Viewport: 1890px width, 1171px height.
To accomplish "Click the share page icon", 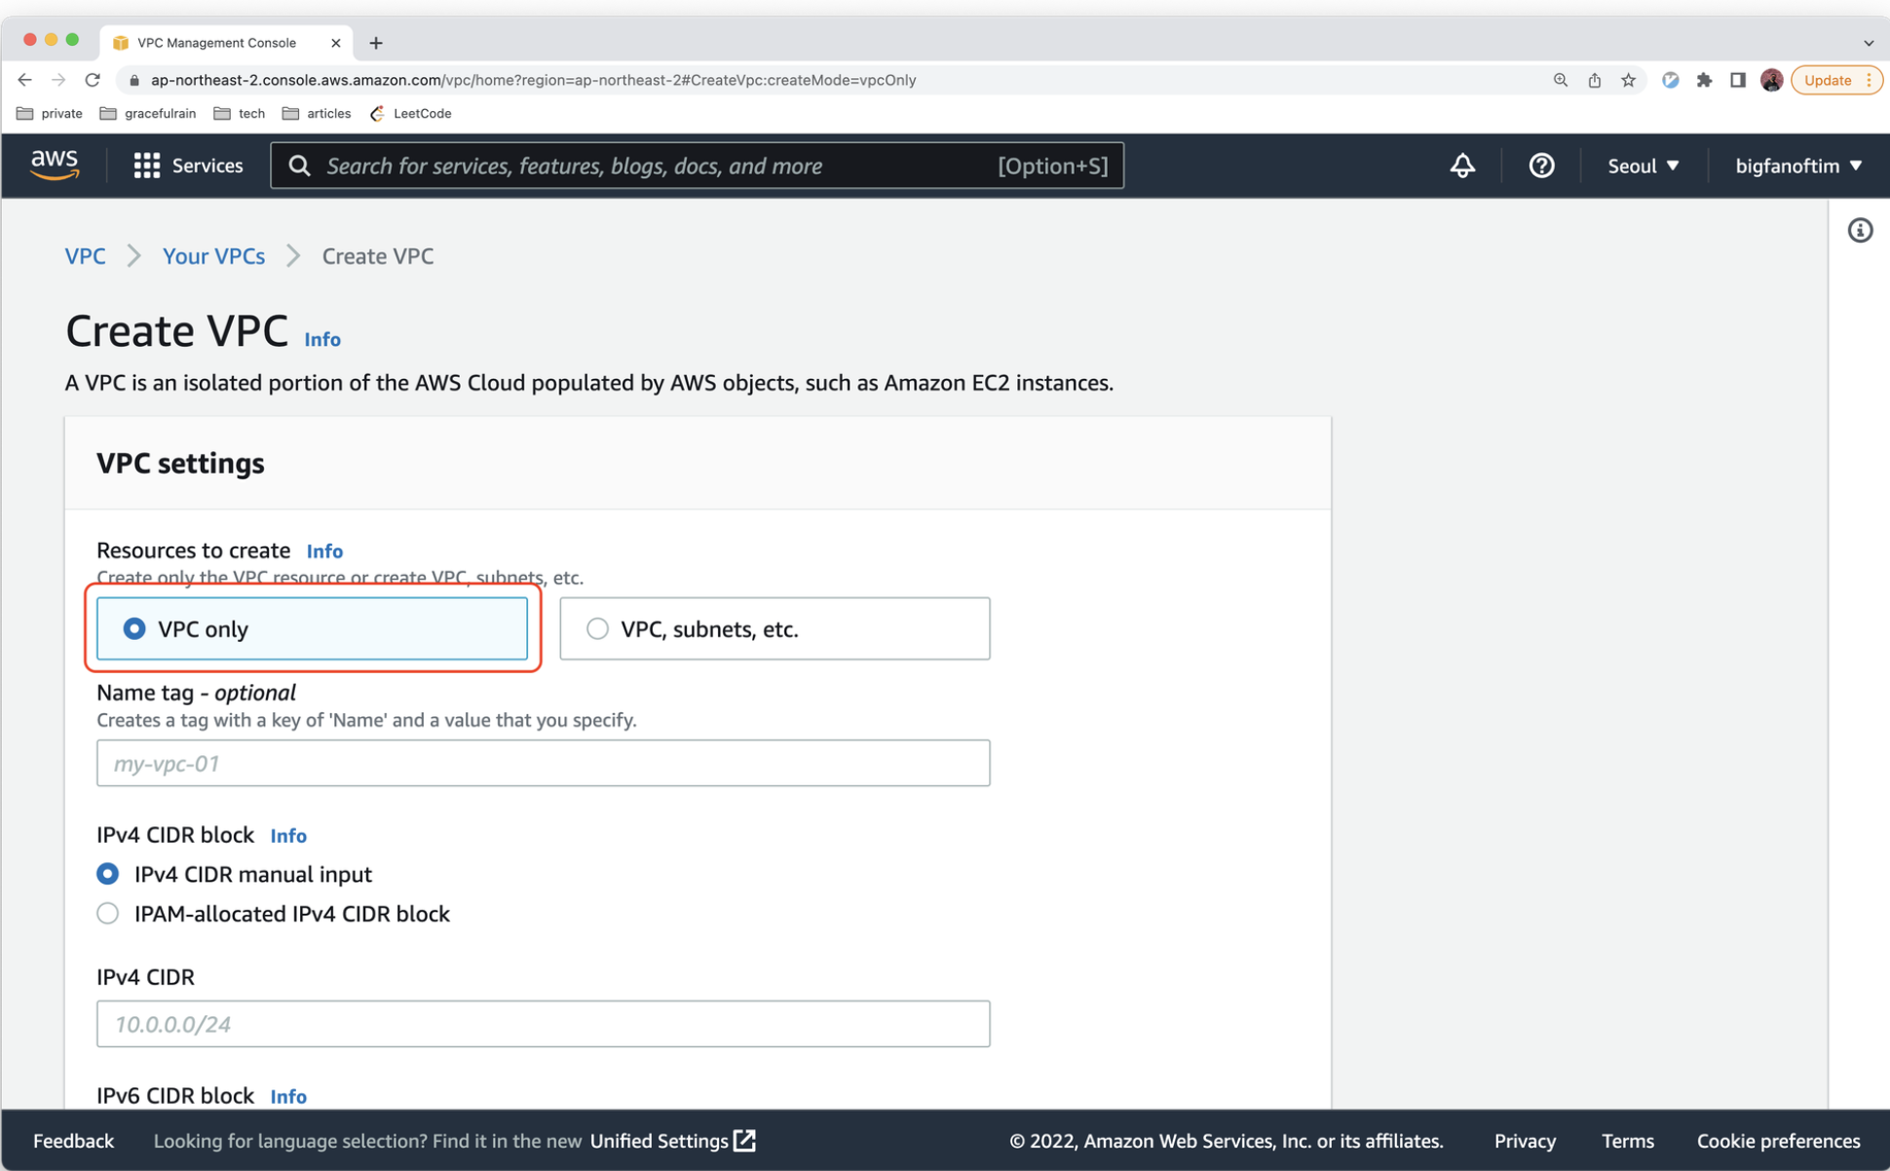I will (1594, 80).
